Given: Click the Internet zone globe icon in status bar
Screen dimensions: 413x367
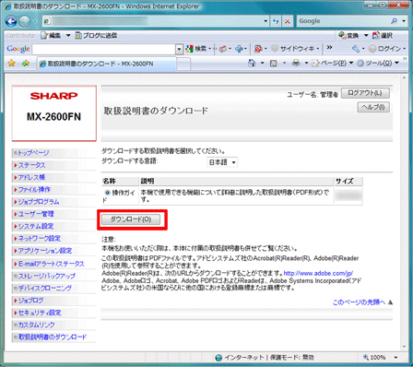Looking at the screenshot, I should tap(218, 358).
